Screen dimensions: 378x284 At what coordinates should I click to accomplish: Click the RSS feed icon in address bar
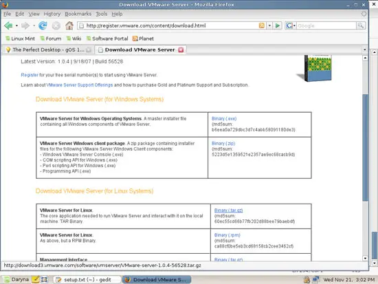[x=262, y=25]
